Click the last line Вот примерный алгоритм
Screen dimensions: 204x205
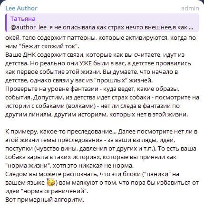click(45, 200)
